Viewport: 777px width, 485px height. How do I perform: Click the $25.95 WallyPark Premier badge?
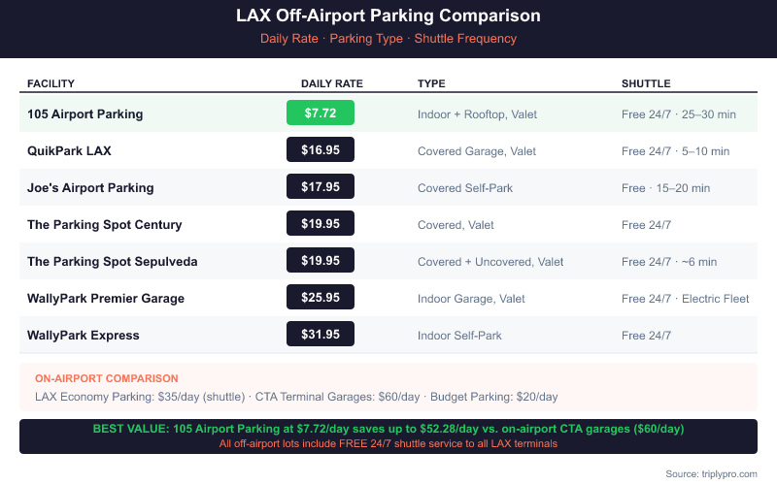point(321,298)
